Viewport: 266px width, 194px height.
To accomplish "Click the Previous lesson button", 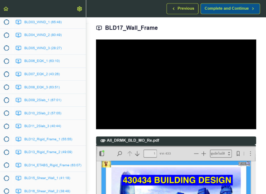I will point(183,9).
